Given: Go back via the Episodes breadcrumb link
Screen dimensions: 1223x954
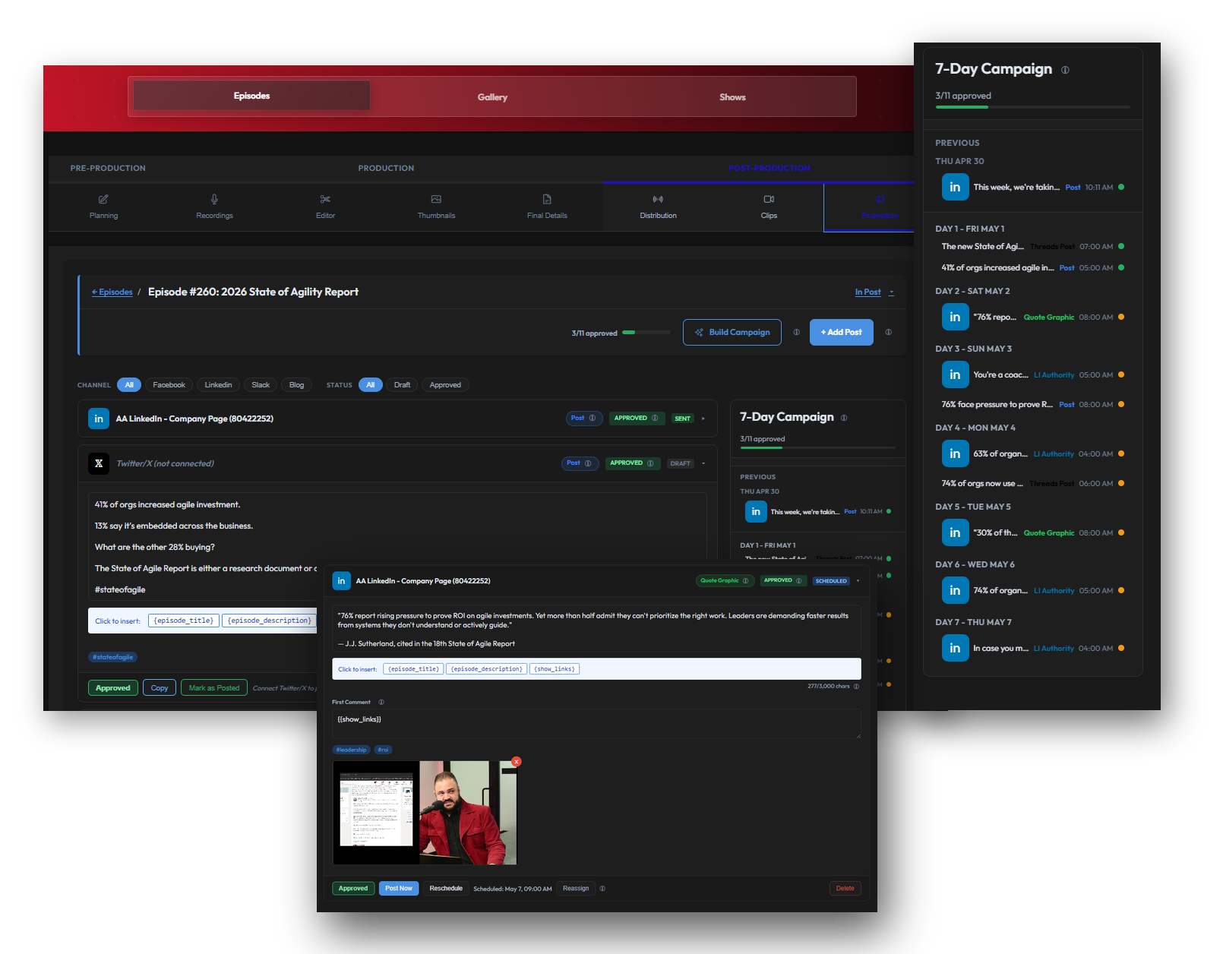Looking at the screenshot, I should coord(112,292).
